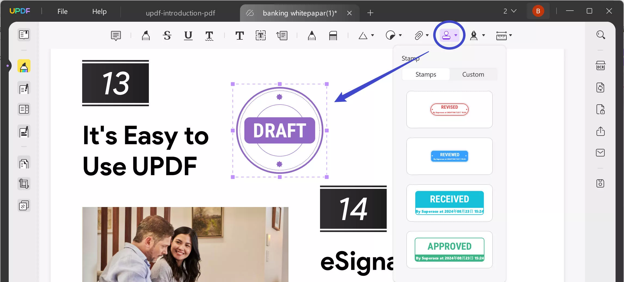Open the Watermark/Batch sidebar icon
Viewport: 624px width, 282px height.
(x=24, y=205)
